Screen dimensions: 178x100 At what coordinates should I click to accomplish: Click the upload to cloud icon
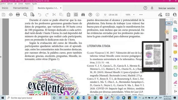(x=11, y=15)
